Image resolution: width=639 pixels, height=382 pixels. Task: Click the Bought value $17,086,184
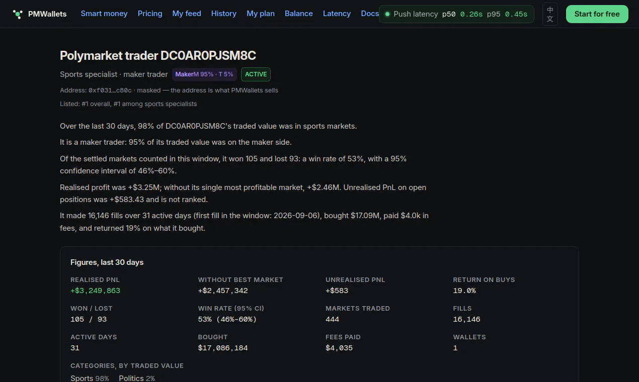[x=223, y=348]
